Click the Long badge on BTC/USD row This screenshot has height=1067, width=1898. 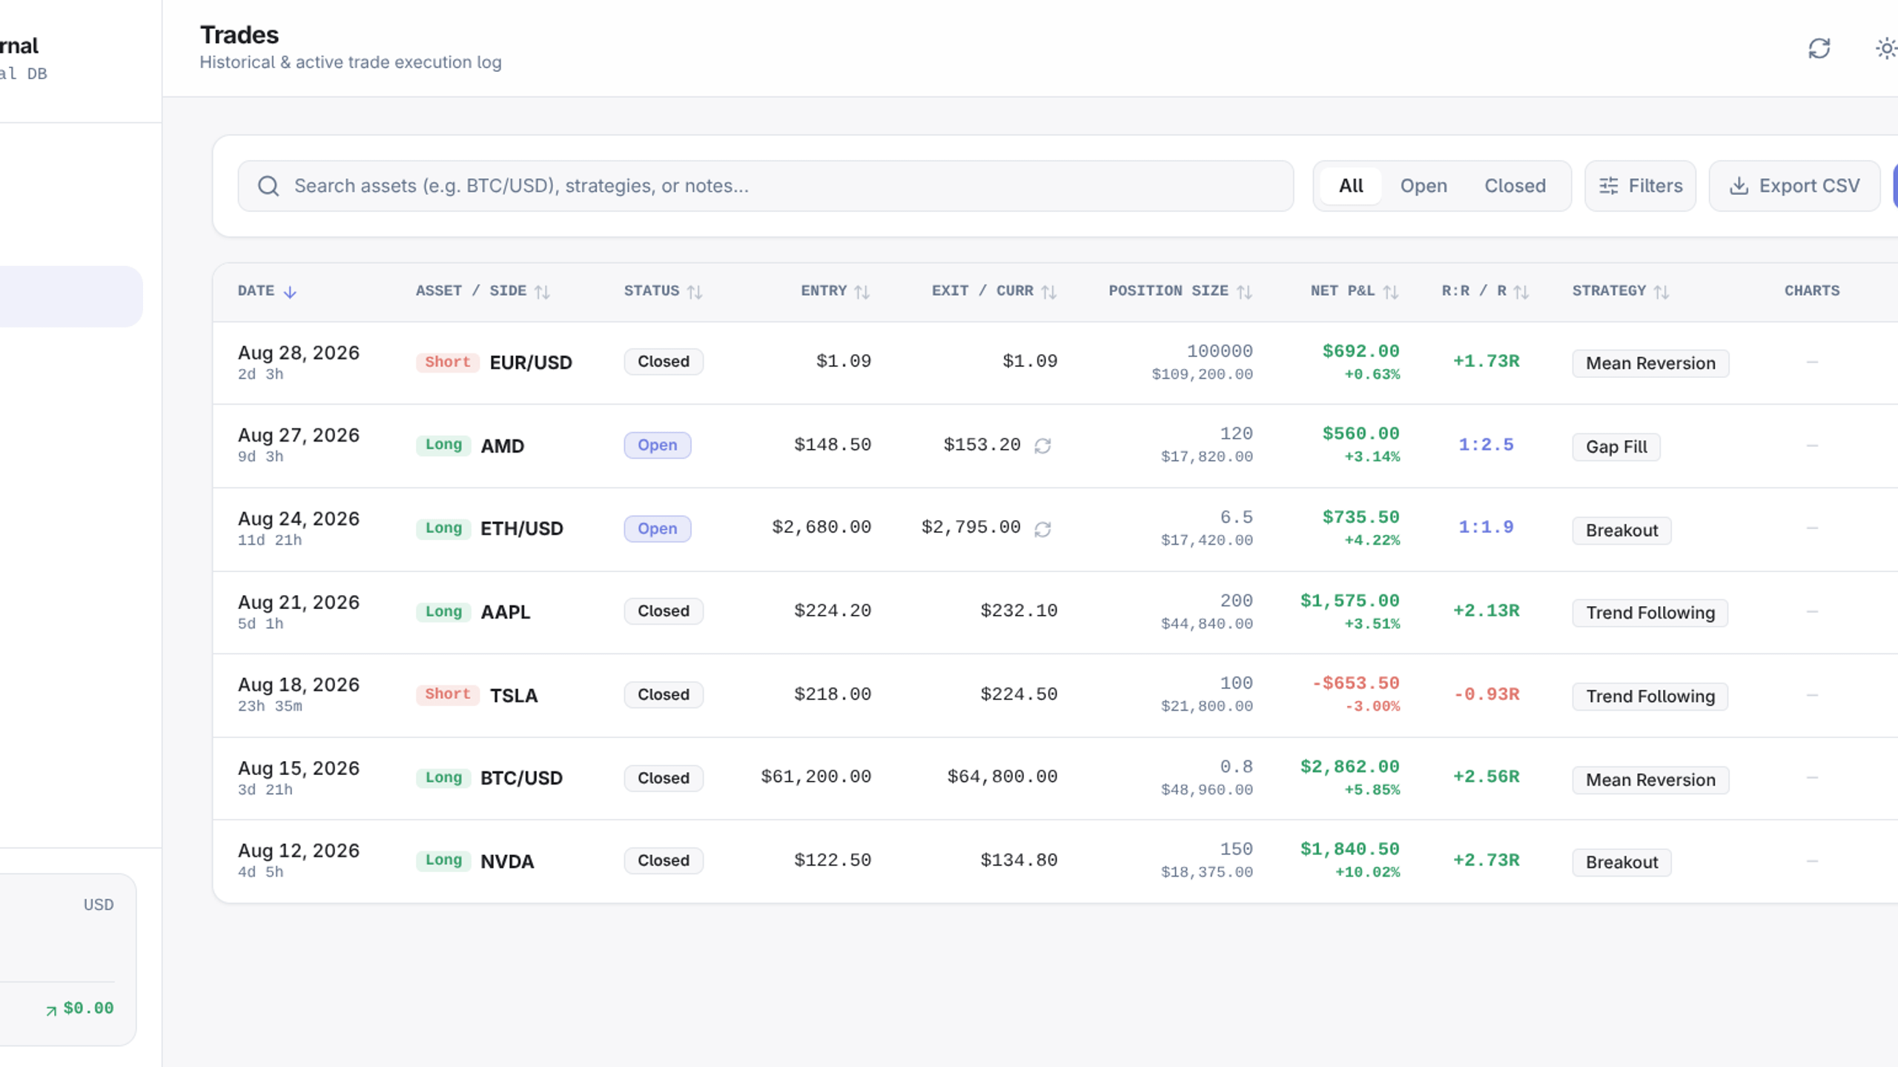(443, 777)
